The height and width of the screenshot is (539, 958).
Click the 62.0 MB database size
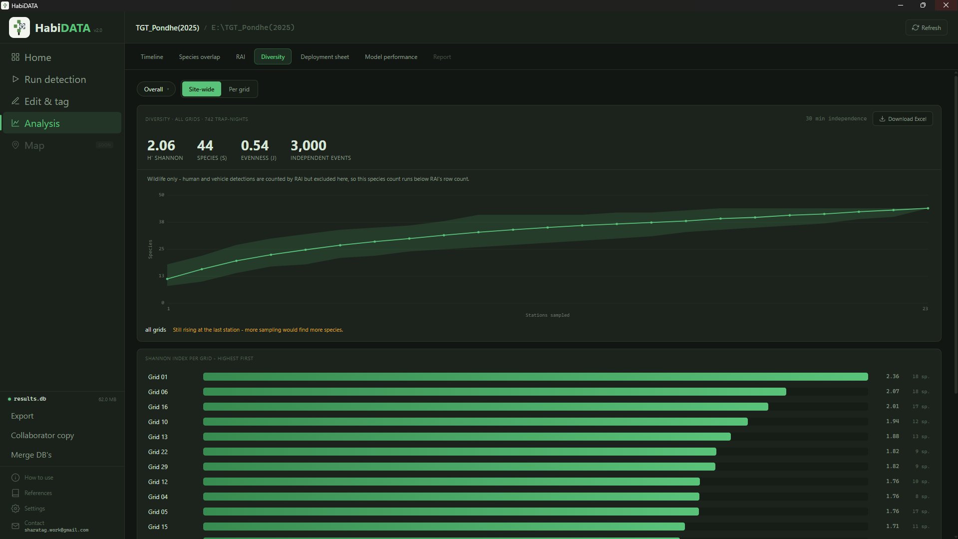107,400
